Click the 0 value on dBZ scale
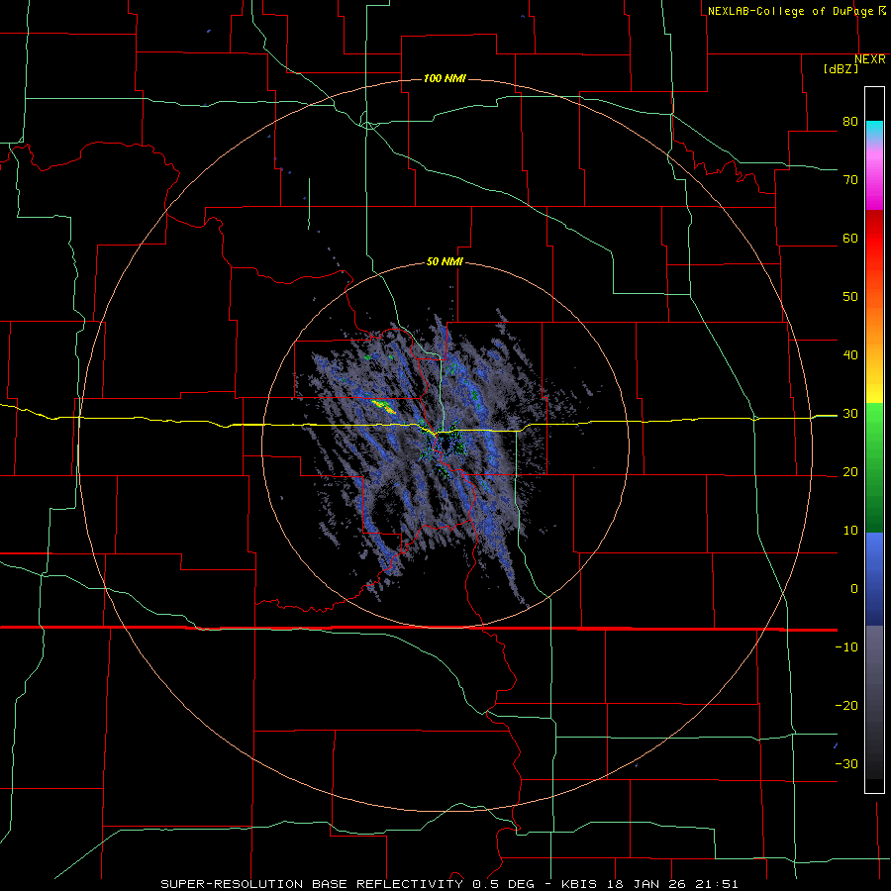This screenshot has height=891, width=891. click(x=854, y=589)
